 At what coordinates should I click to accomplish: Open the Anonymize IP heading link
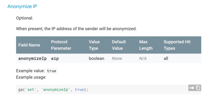22,6
